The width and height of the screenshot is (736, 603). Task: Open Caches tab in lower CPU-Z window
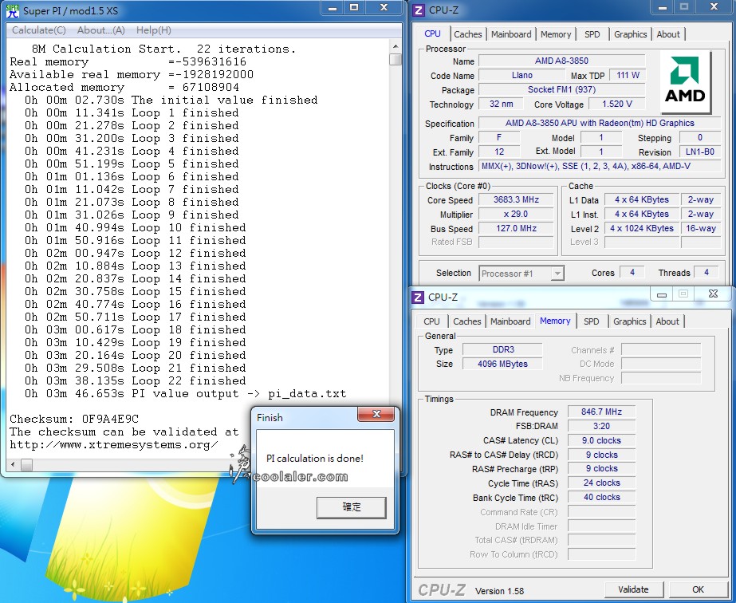(x=466, y=321)
